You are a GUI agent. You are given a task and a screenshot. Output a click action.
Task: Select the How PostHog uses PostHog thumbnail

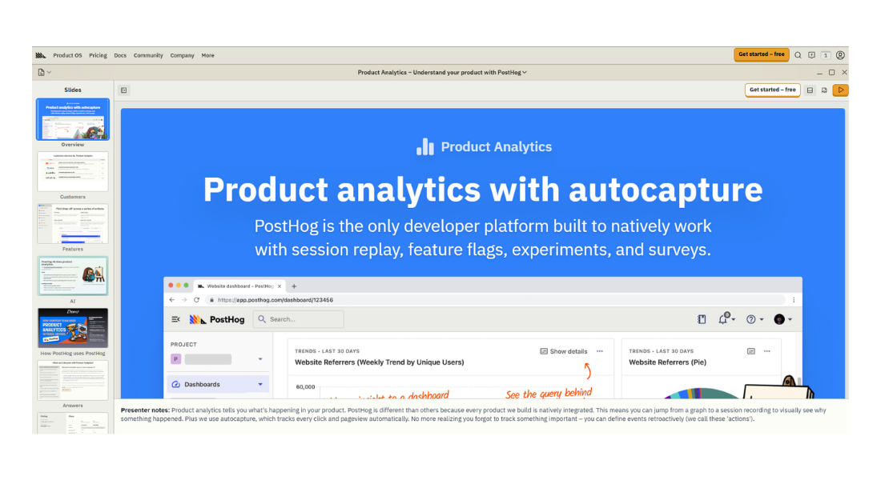(x=72, y=328)
